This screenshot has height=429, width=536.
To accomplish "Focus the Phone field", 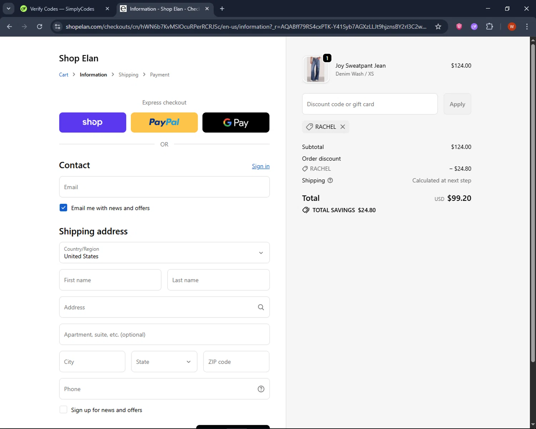I will click(x=164, y=389).
